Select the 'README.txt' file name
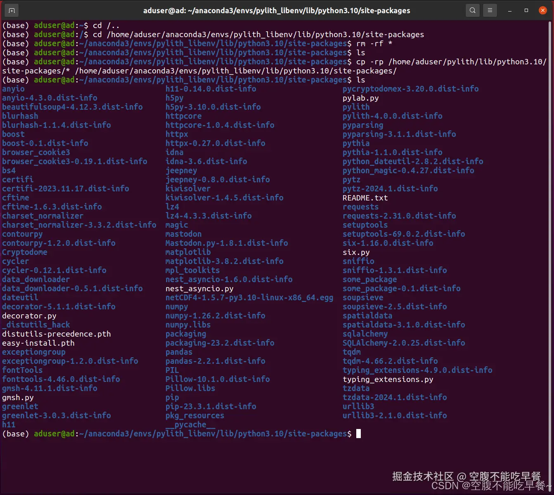 [365, 198]
